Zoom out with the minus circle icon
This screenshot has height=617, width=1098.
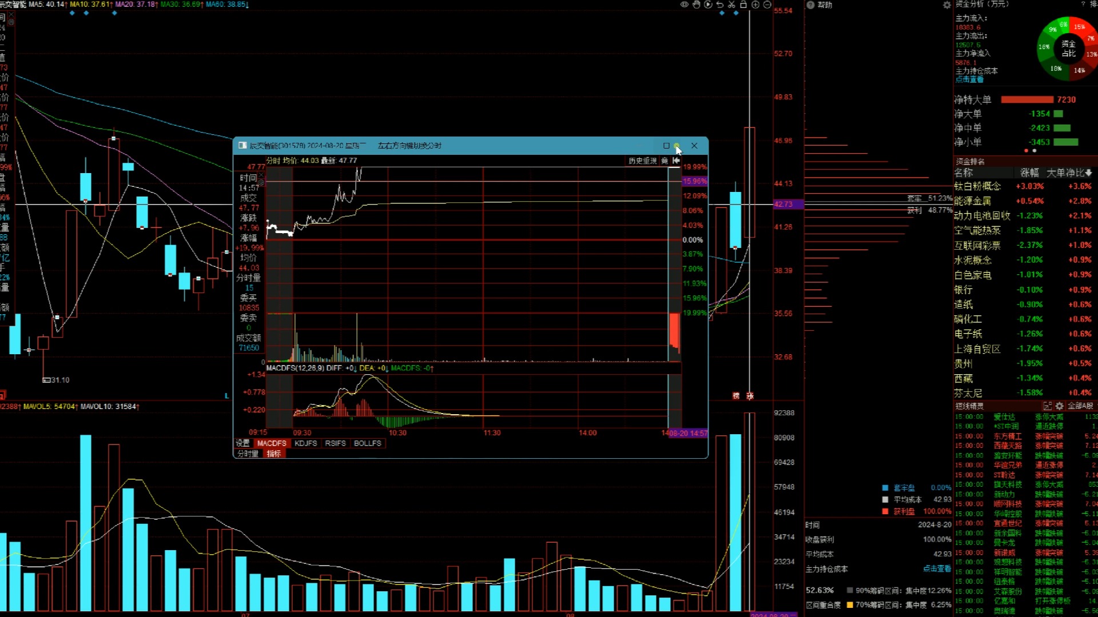click(x=767, y=5)
